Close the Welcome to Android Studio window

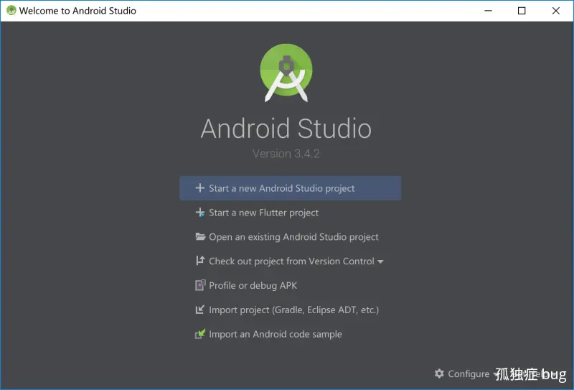[x=555, y=11]
